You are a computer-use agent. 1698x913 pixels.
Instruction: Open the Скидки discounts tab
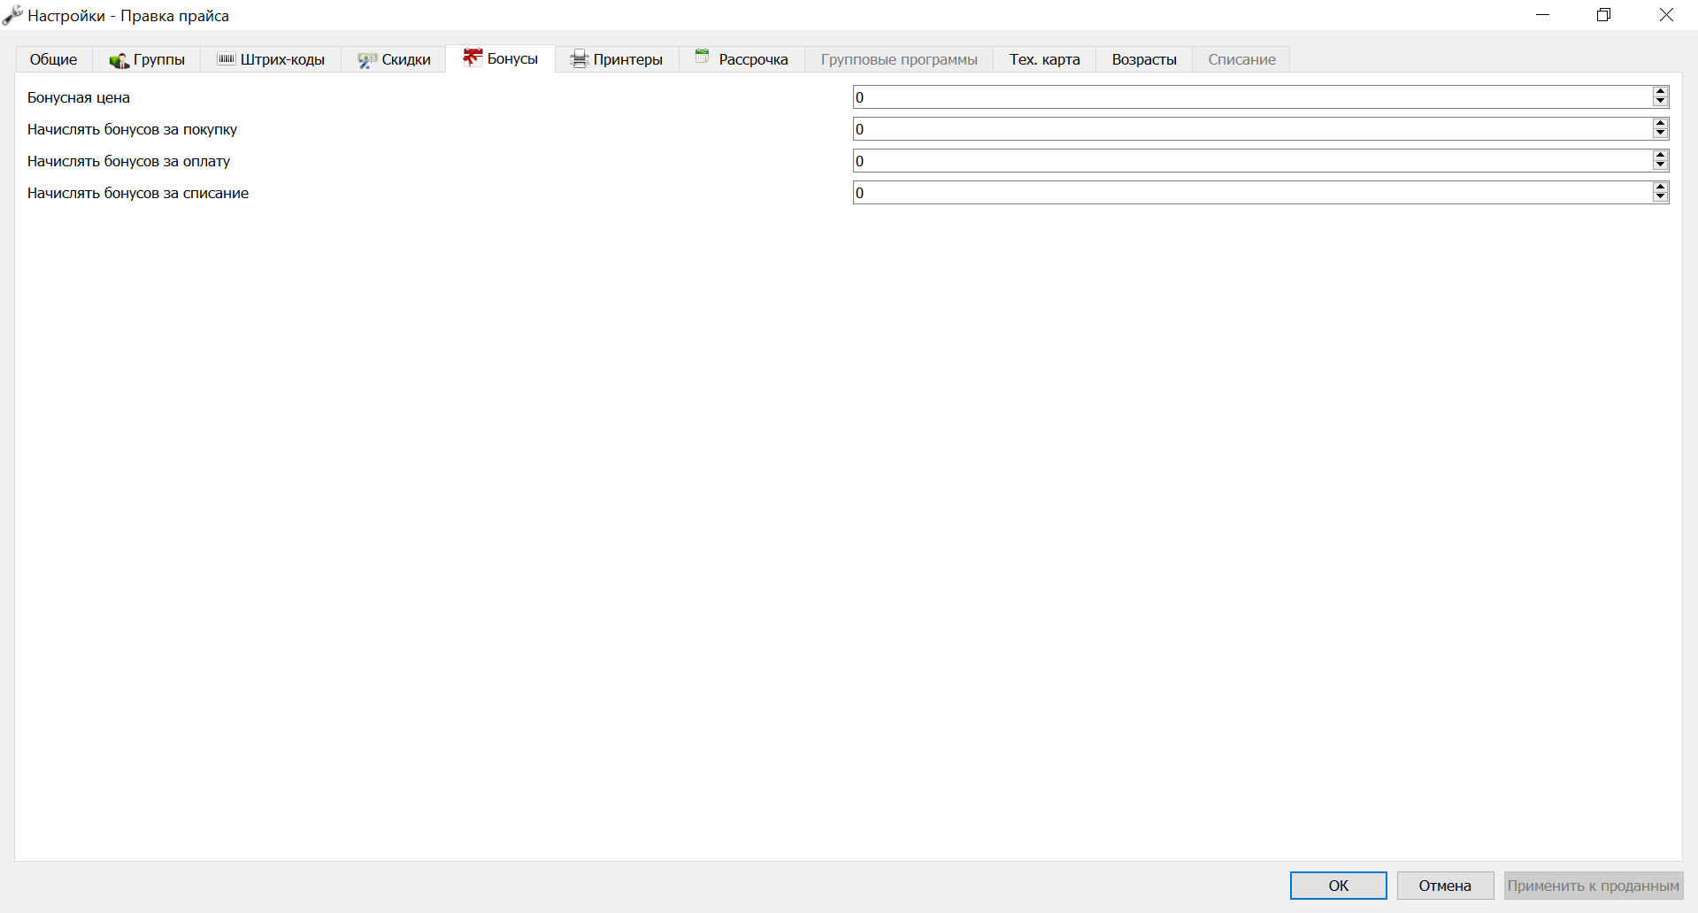click(394, 59)
